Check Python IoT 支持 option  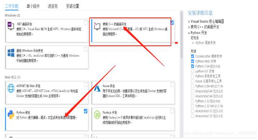click(x=193, y=71)
